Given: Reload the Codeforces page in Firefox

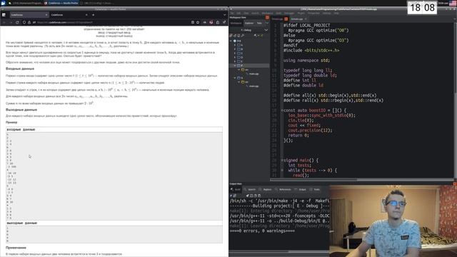Looking at the screenshot, I should point(17,22).
